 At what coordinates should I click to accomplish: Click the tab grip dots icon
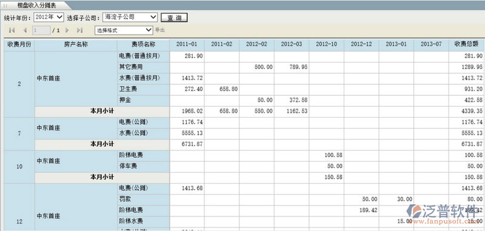point(5,6)
